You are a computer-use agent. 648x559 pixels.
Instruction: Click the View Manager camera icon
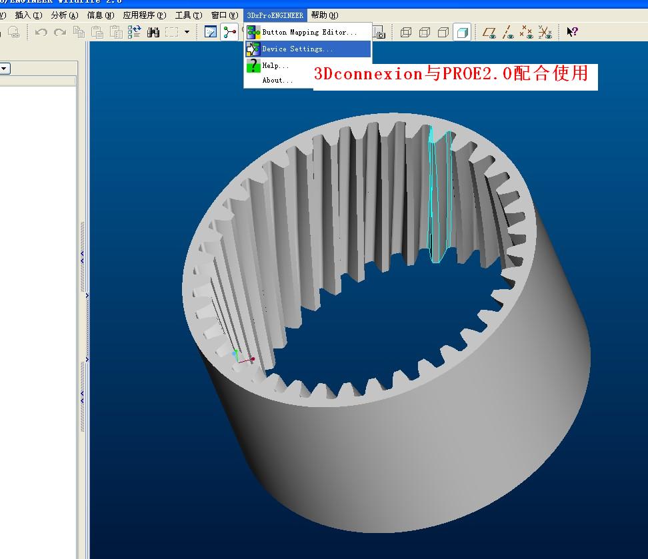(x=379, y=32)
